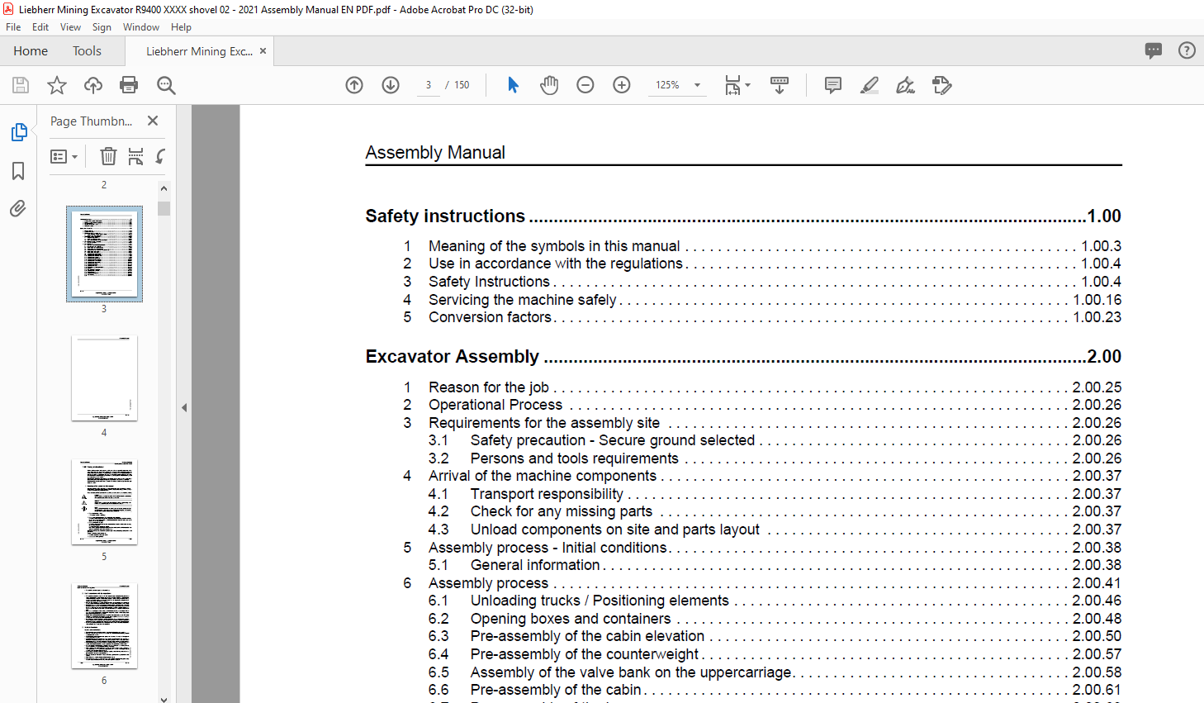
Task: Open 'Operational Process' contents entry
Action: click(x=495, y=405)
